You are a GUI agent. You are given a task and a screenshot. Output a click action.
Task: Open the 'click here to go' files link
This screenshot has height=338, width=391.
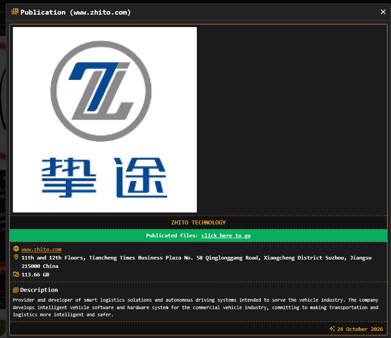pos(226,236)
